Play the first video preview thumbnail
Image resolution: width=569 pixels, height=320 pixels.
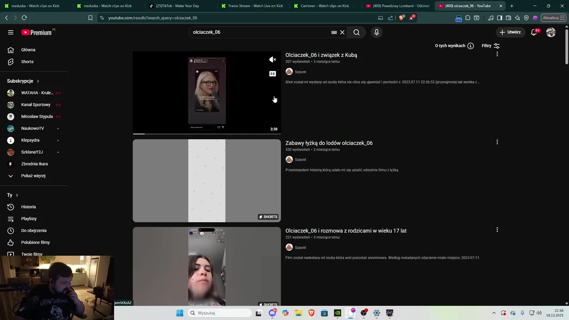tap(207, 92)
